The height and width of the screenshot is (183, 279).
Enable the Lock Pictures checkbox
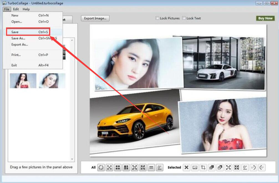click(x=157, y=18)
